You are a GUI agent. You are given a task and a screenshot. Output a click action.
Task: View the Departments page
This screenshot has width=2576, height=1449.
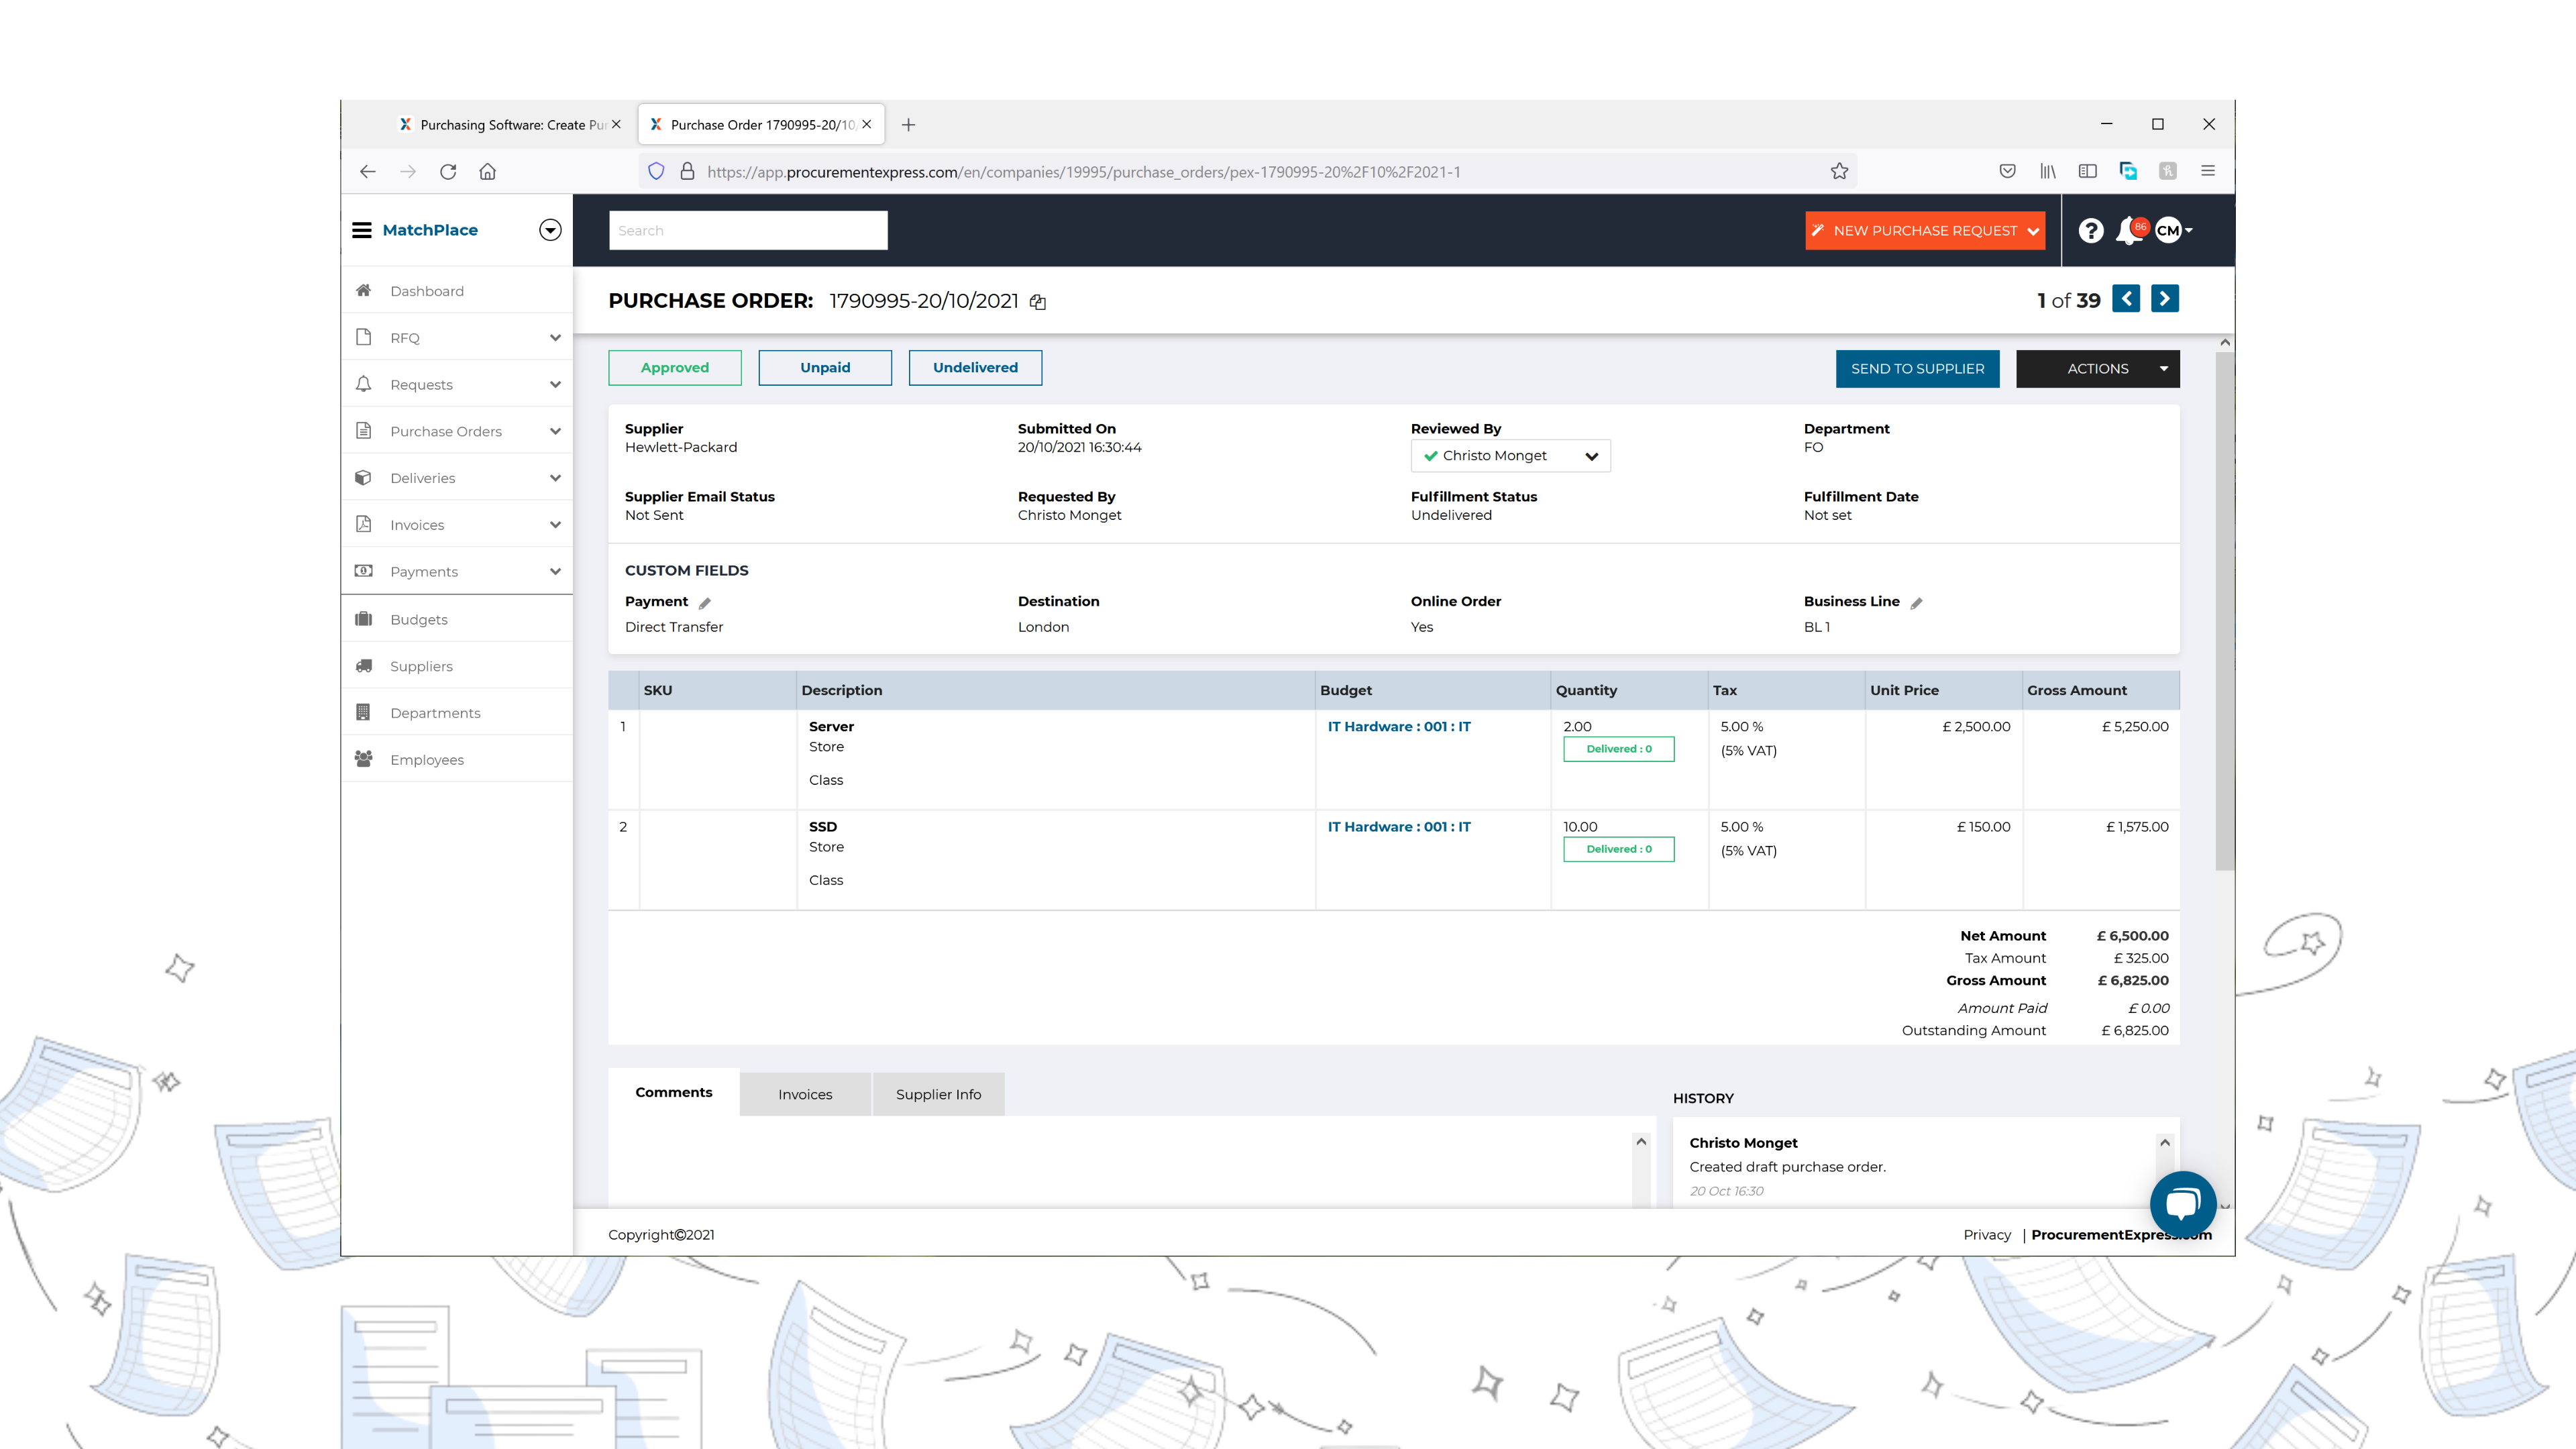tap(435, 712)
